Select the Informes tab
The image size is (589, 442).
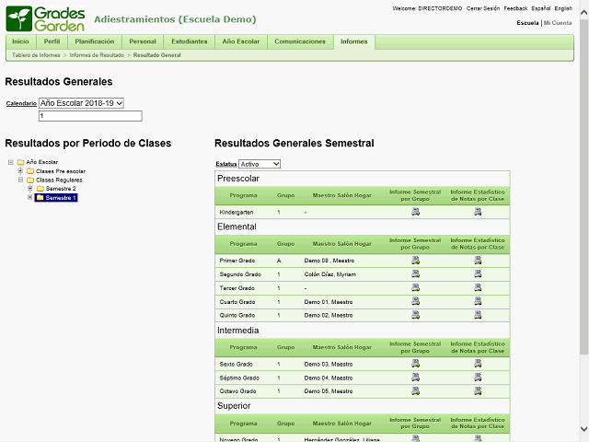pos(353,41)
